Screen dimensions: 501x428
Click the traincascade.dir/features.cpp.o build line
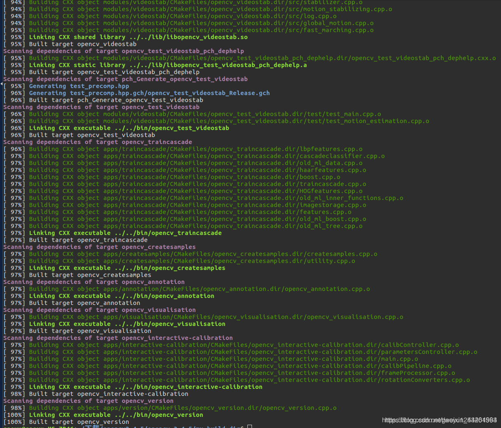click(x=177, y=212)
